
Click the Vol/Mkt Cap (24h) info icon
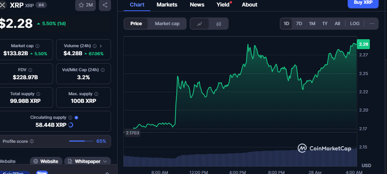(103, 70)
